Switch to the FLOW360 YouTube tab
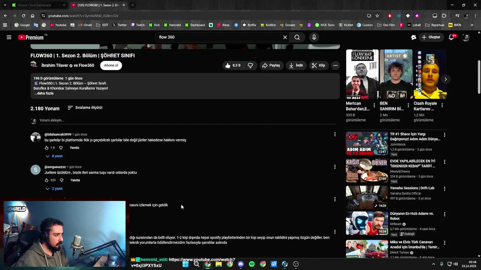This screenshot has height=270, width=481. [98, 5]
